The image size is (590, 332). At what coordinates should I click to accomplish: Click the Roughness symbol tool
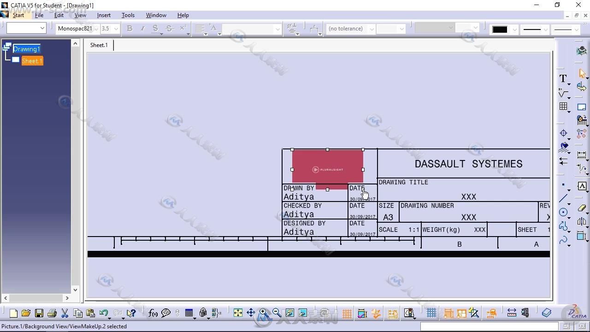pyautogui.click(x=563, y=94)
